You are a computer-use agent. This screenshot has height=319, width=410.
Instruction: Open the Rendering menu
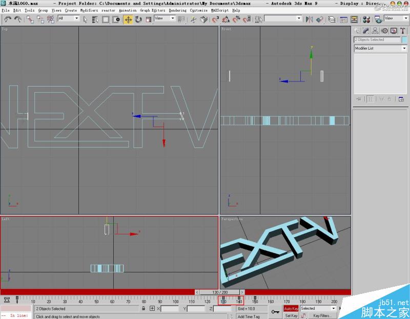[177, 10]
